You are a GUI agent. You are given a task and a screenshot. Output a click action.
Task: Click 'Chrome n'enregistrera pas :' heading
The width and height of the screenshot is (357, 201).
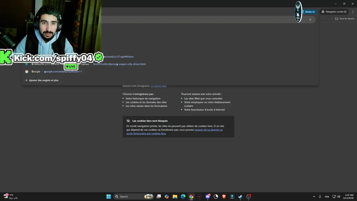pos(138,94)
